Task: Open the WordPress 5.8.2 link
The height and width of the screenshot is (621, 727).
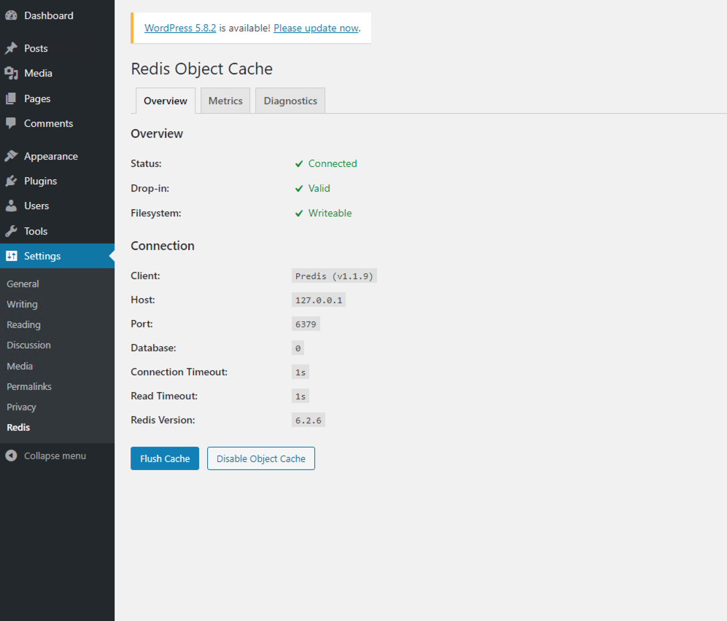Action: [180, 28]
